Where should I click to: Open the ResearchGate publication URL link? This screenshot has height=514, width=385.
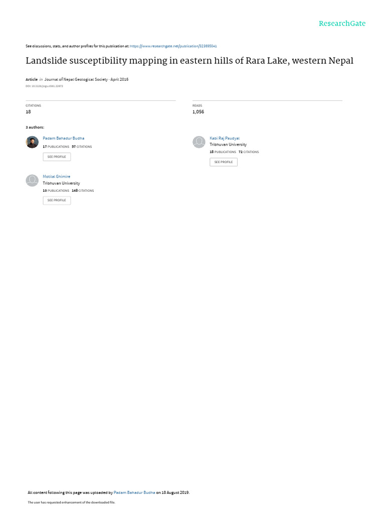(173, 46)
